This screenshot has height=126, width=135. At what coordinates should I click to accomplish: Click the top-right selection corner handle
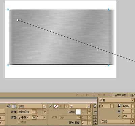108,9
